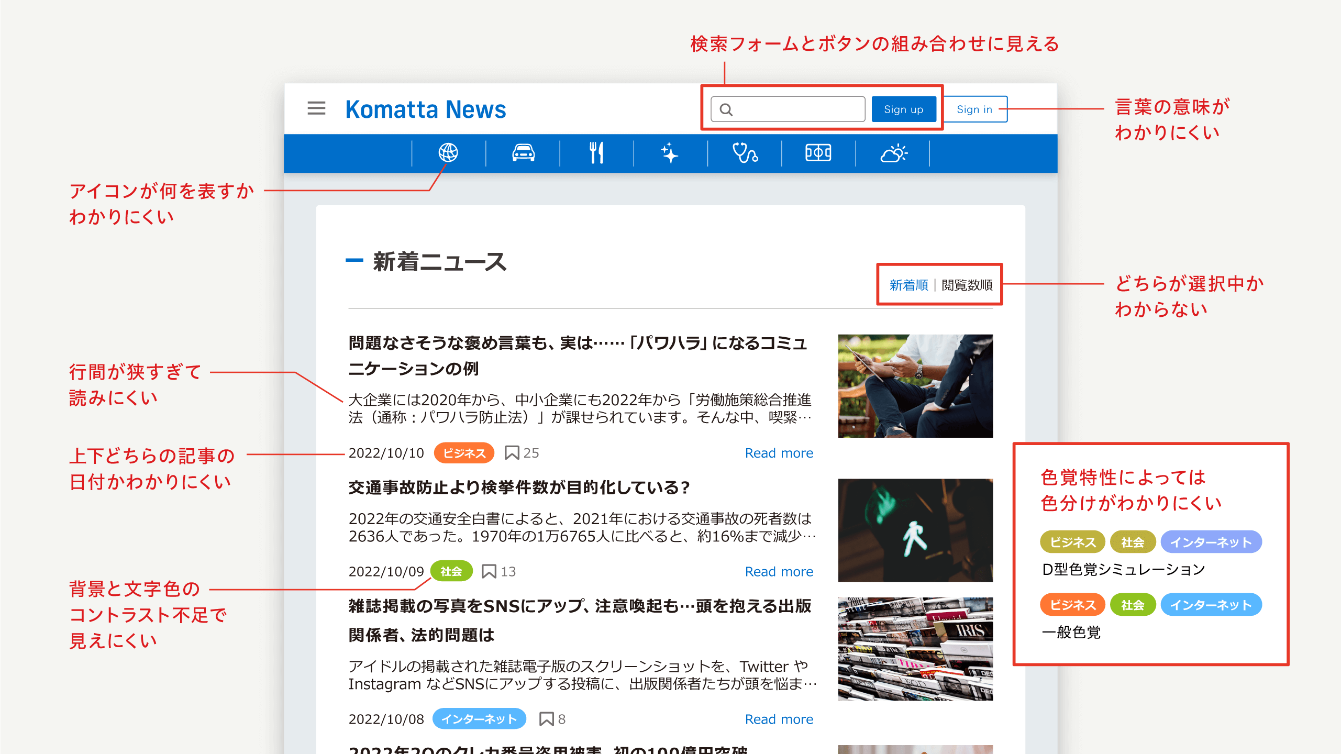Screen dimensions: 1341x754
Task: Click the green 社会 swatch above 一般色覚
Action: coord(1132,605)
